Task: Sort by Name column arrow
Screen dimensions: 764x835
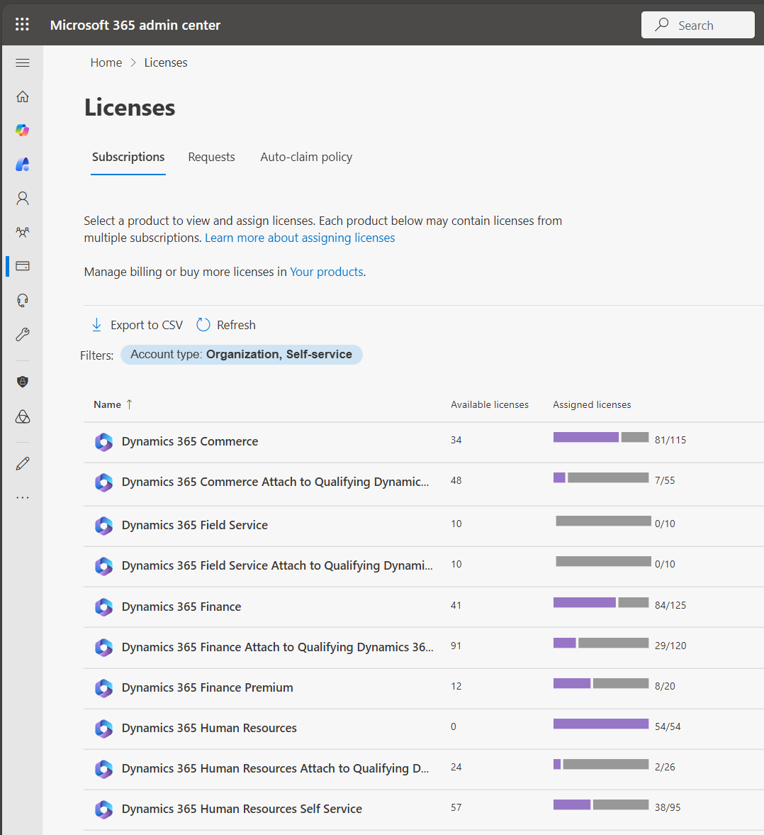Action: pyautogui.click(x=129, y=404)
